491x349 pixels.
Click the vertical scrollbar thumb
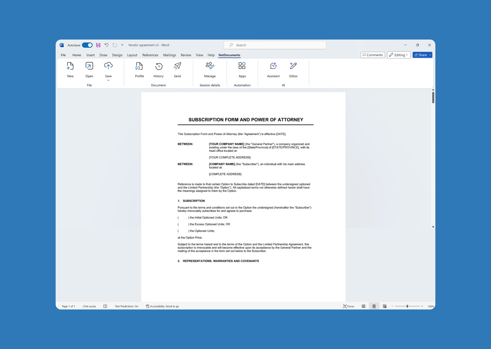(x=433, y=98)
